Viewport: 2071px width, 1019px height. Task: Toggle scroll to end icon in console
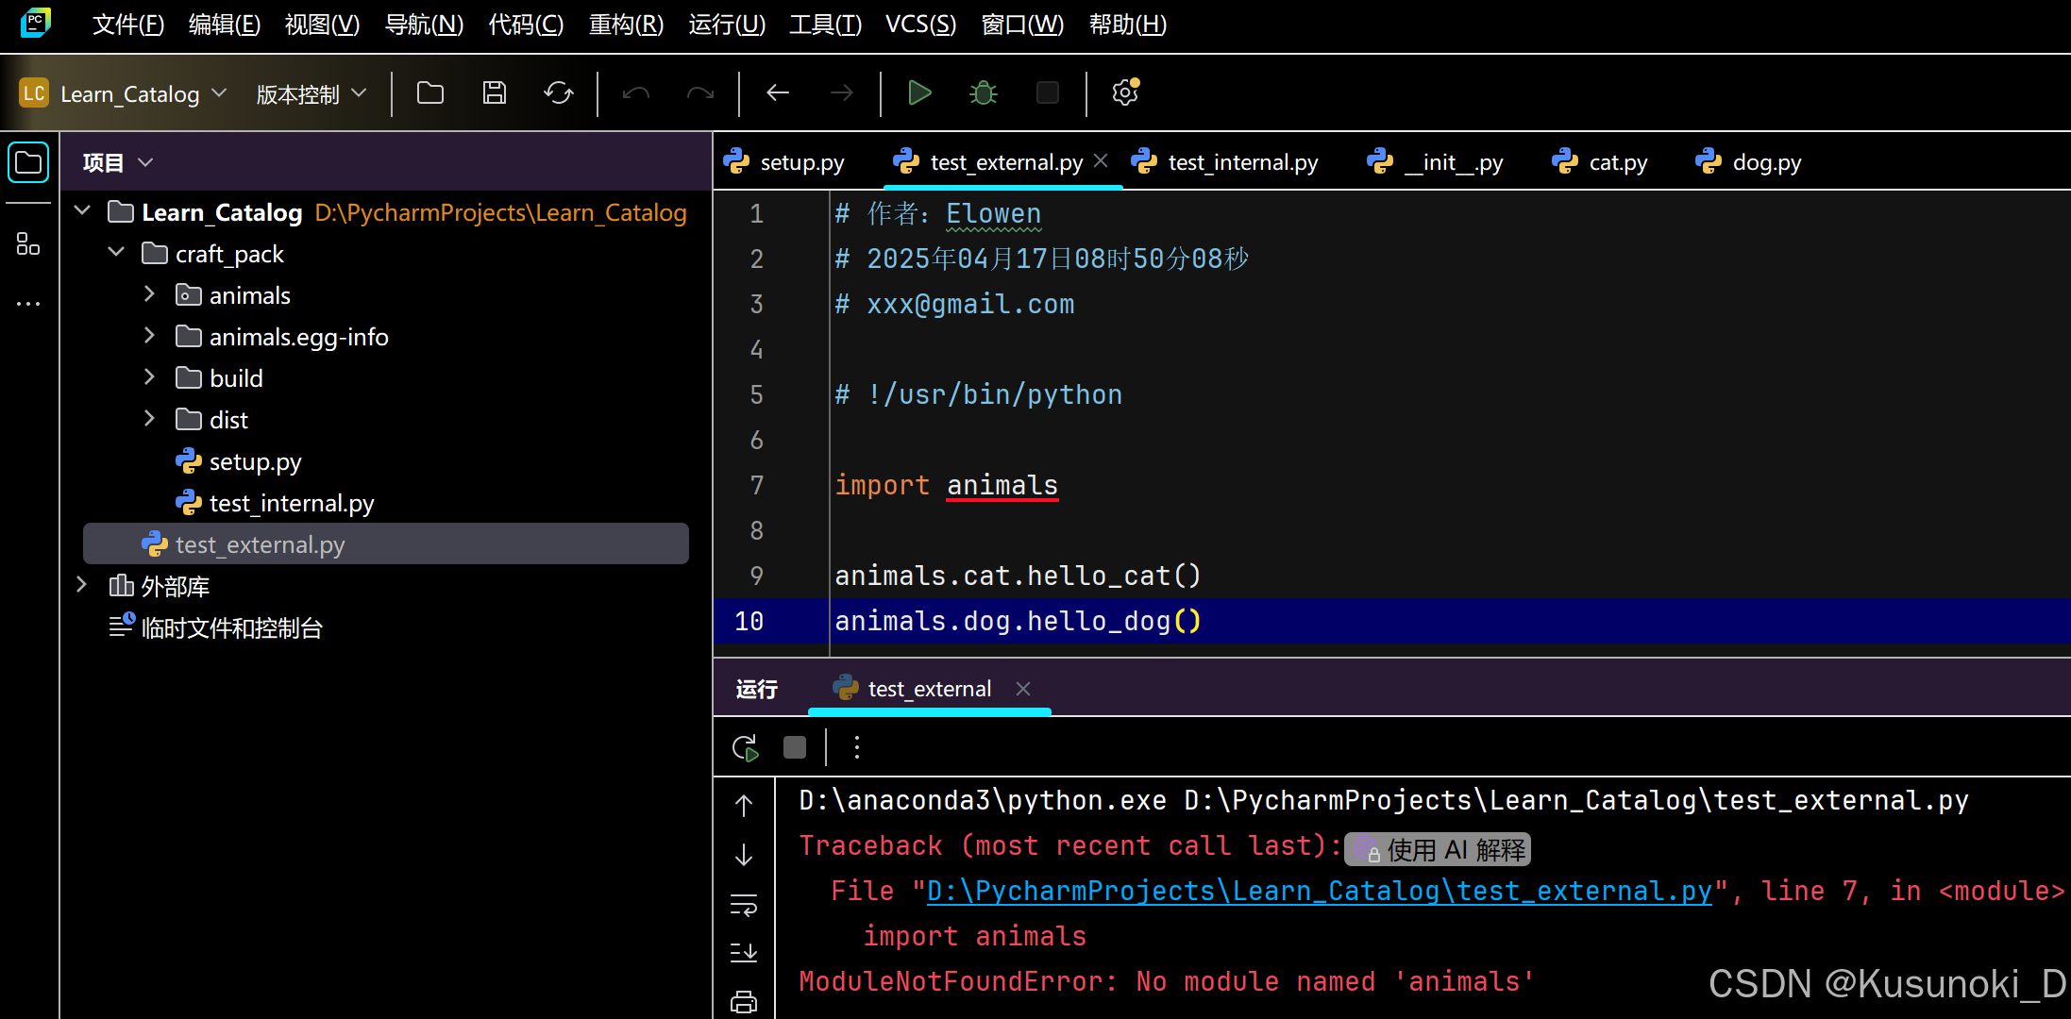pyautogui.click(x=744, y=952)
